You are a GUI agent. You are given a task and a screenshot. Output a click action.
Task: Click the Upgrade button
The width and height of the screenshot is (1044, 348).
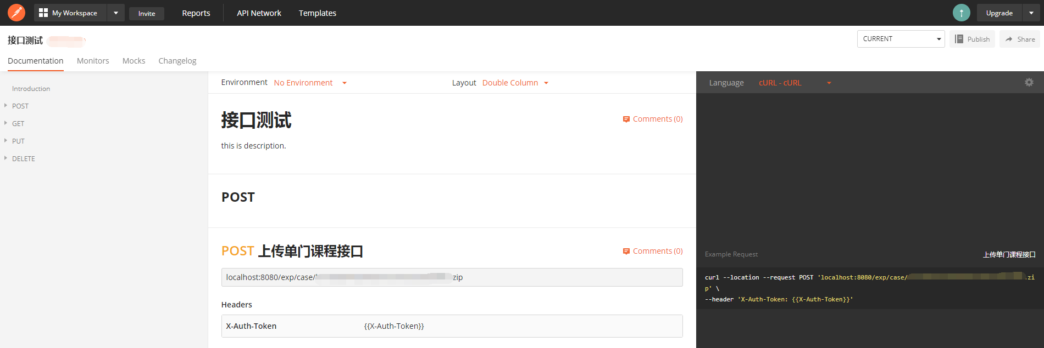tap(999, 13)
